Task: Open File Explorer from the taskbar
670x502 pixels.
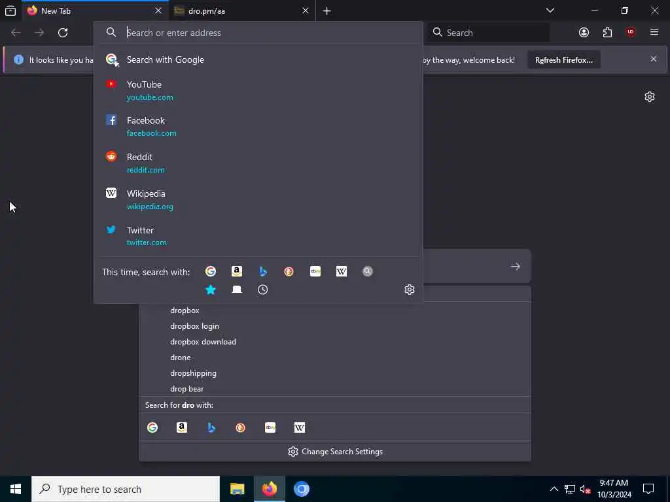Action: tap(237, 489)
